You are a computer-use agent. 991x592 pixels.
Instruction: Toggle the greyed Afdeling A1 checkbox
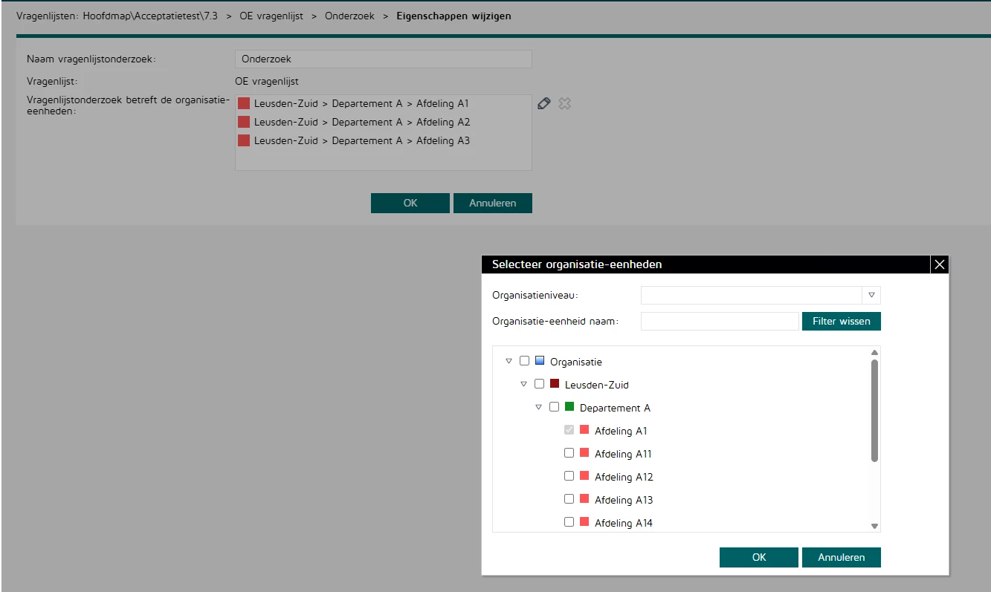click(569, 430)
